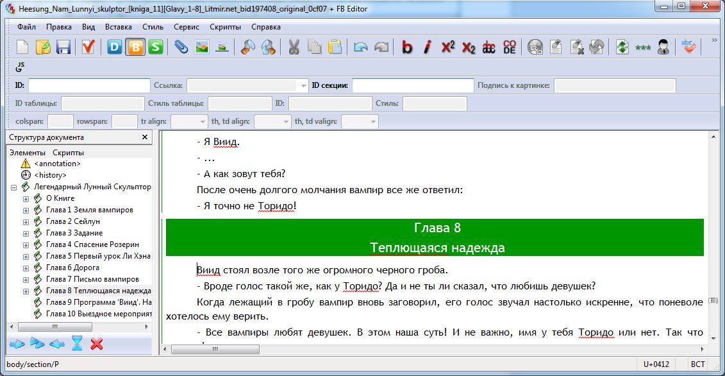Click the spell check icon

click(688, 47)
